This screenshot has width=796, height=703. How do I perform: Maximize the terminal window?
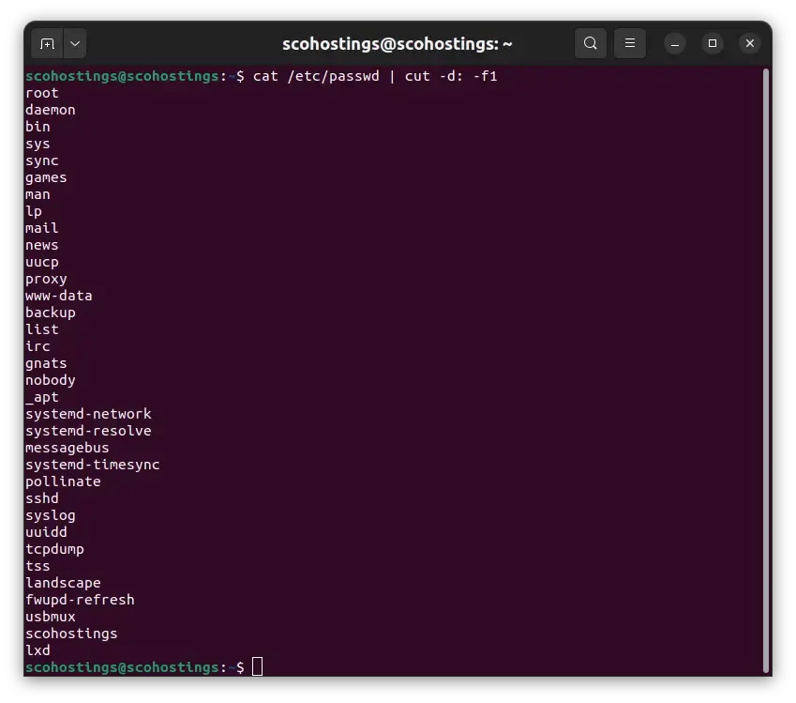pos(712,43)
